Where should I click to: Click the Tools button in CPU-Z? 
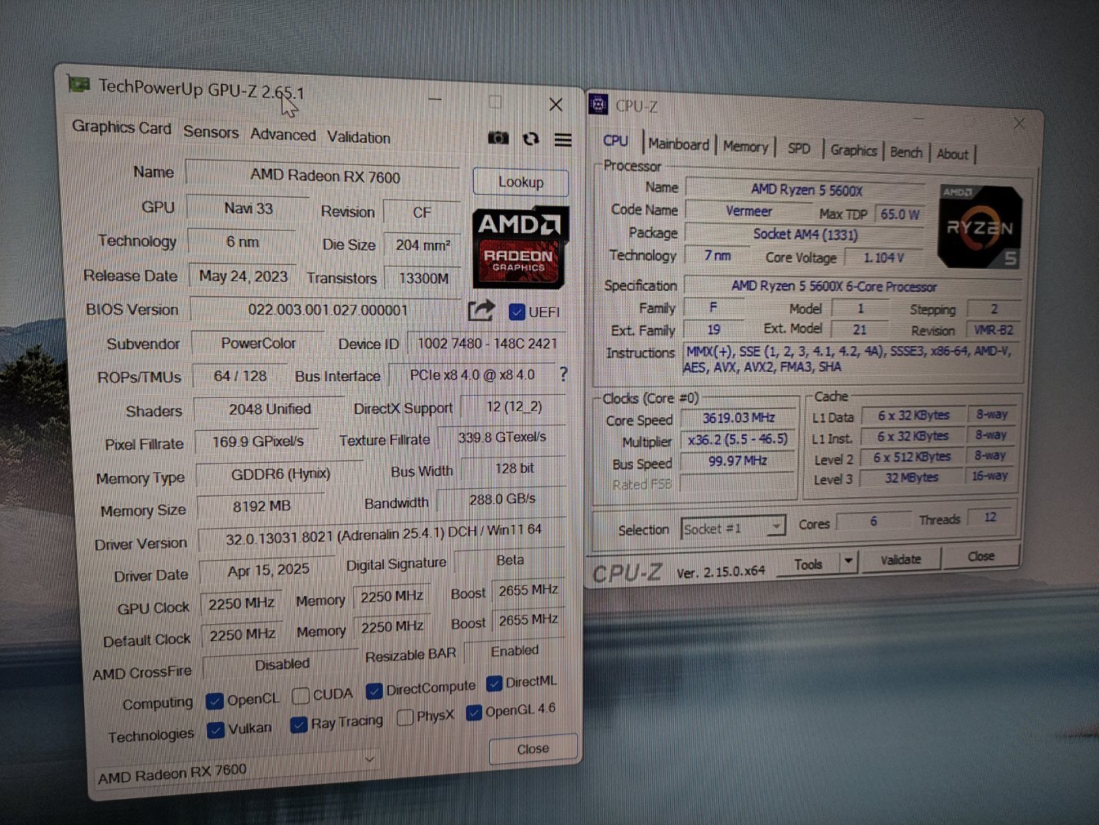[x=808, y=564]
